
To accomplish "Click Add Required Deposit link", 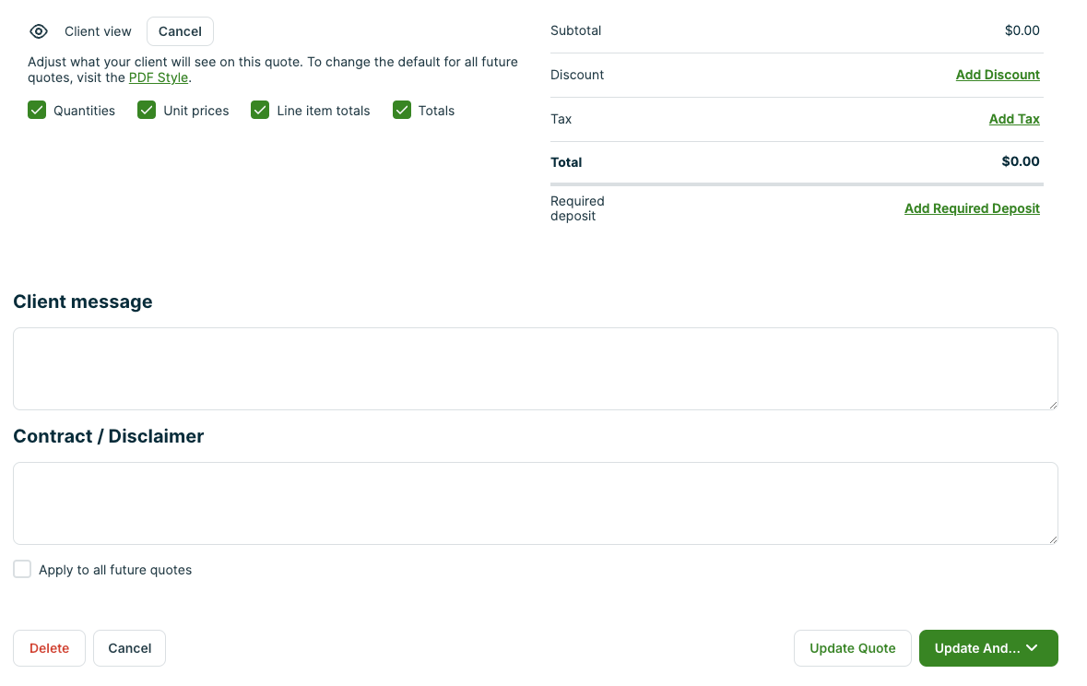I will pyautogui.click(x=972, y=208).
